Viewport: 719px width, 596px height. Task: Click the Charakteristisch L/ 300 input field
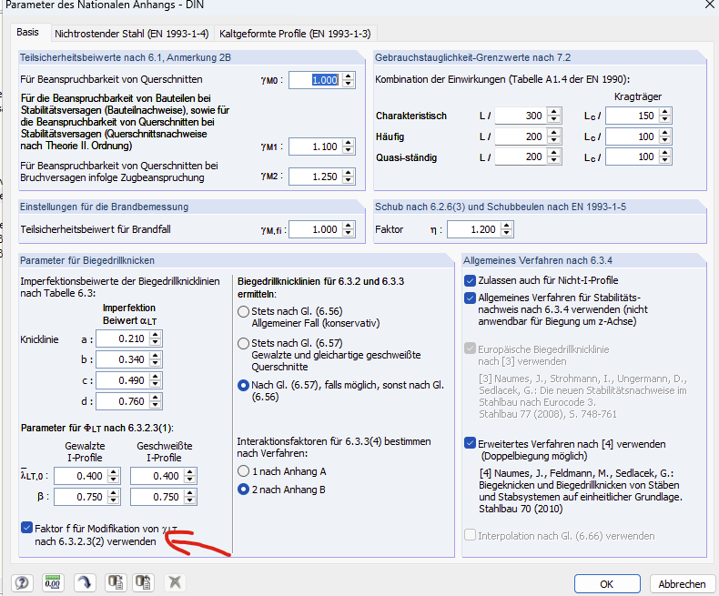(x=521, y=116)
